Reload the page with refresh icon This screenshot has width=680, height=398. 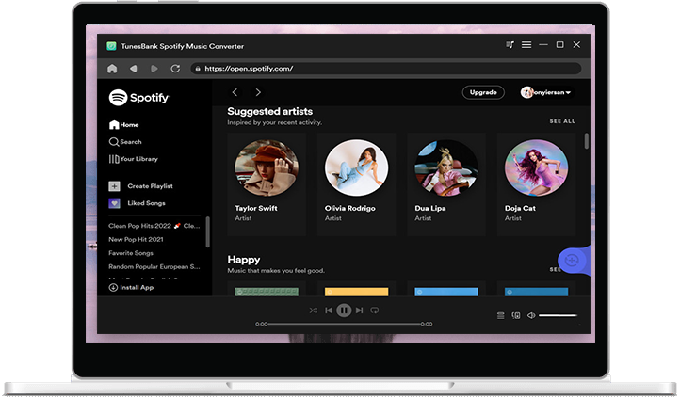(x=175, y=69)
